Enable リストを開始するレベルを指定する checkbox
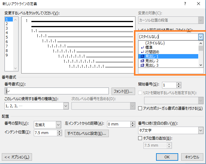The image size is (206, 164). click(x=140, y=93)
